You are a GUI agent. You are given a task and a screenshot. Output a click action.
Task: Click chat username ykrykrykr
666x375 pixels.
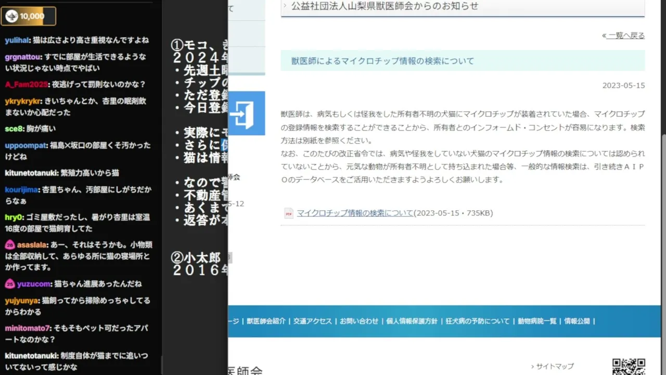[x=23, y=101]
